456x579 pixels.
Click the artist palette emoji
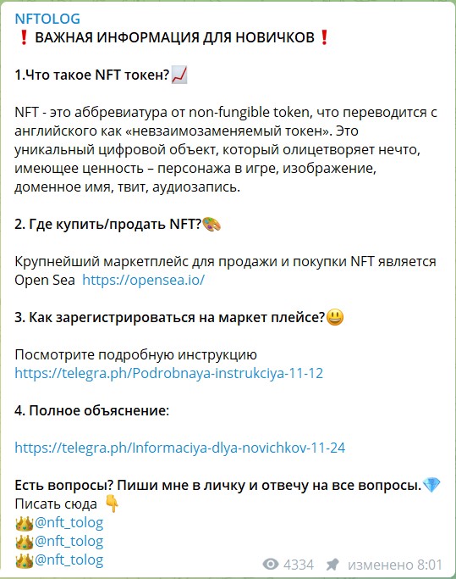click(x=212, y=224)
